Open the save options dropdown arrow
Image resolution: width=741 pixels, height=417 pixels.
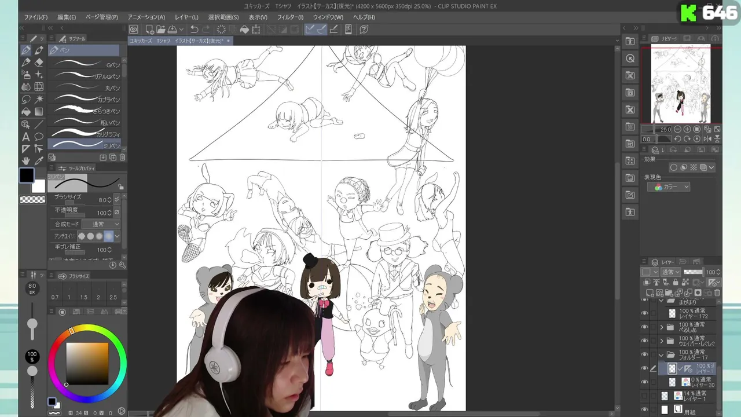pos(181,30)
